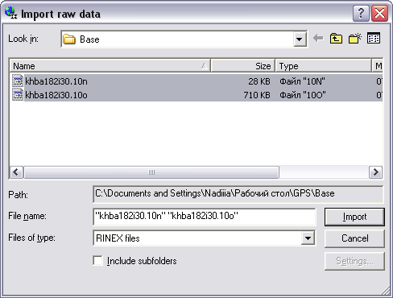
Task: Click the horizontal scrollbar left arrow
Action: 16,172
